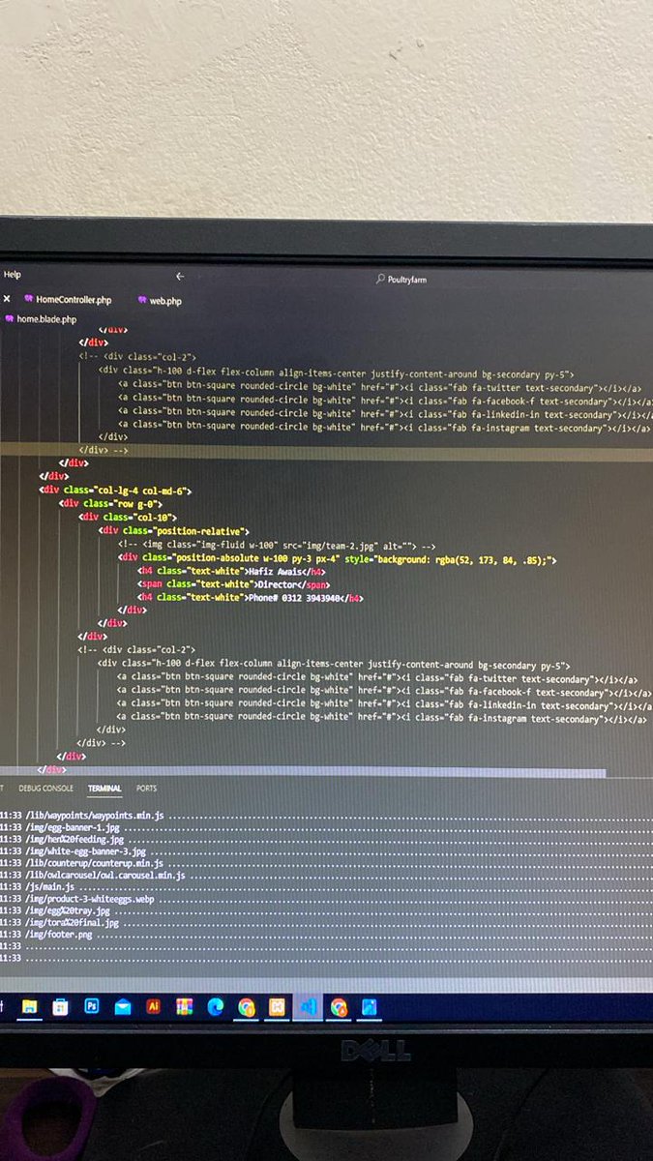Click /lib/counterup/counterup.min.js terminal line
The height and width of the screenshot is (1161, 653).
[96, 863]
